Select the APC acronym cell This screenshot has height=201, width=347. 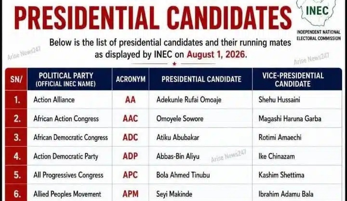[x=130, y=175]
